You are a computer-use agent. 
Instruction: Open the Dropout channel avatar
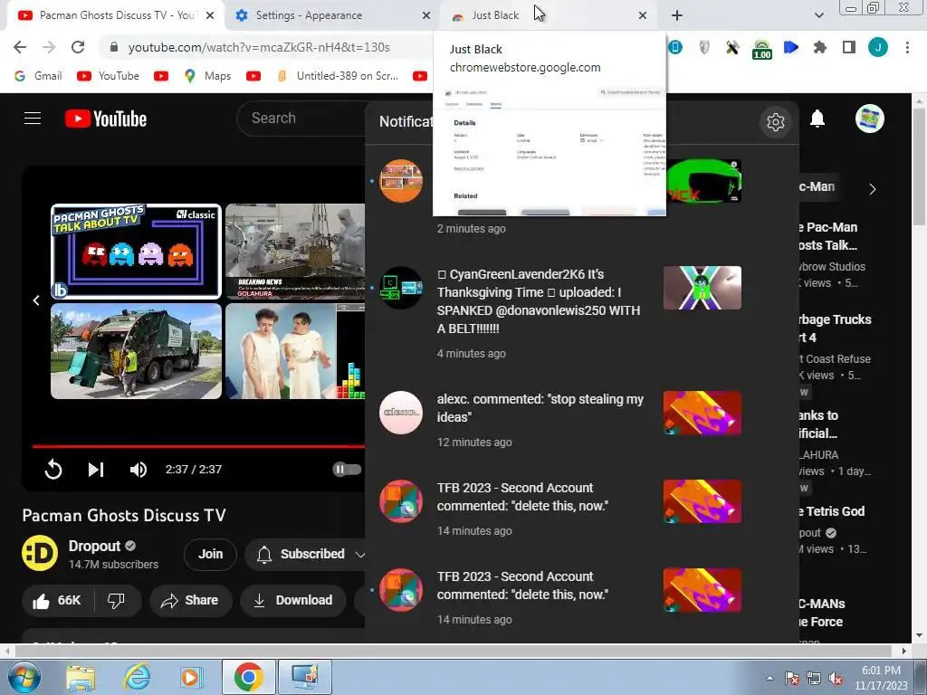coord(40,553)
